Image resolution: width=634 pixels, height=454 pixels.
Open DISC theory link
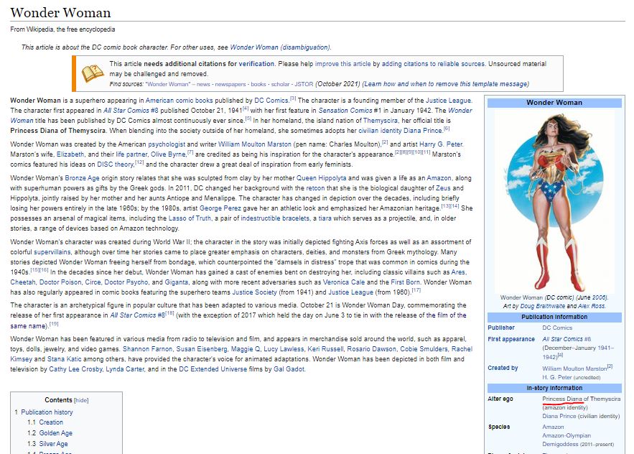pos(115,165)
